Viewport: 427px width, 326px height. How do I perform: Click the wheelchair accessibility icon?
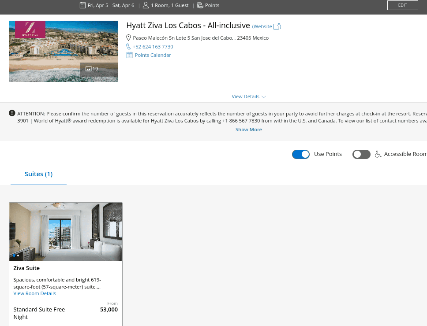(x=378, y=154)
